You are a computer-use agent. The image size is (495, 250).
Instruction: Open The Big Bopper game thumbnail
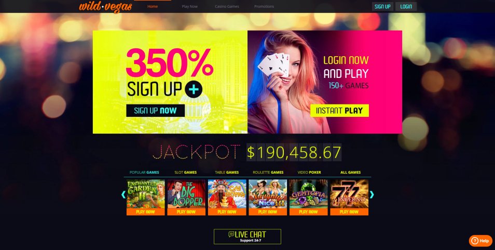click(x=186, y=194)
